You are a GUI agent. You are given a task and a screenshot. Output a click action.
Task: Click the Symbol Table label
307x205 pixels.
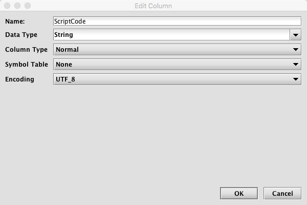[x=27, y=65]
